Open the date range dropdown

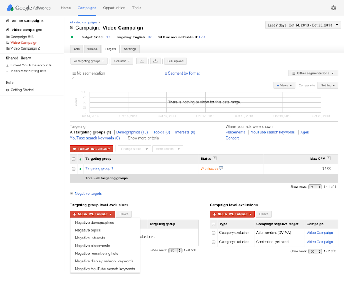click(303, 25)
